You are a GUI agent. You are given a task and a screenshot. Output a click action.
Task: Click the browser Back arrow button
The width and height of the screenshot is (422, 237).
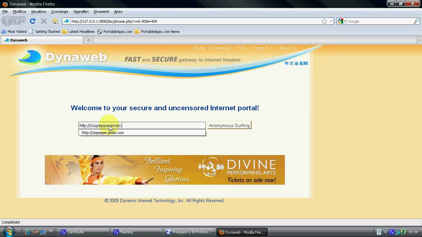(x=7, y=21)
